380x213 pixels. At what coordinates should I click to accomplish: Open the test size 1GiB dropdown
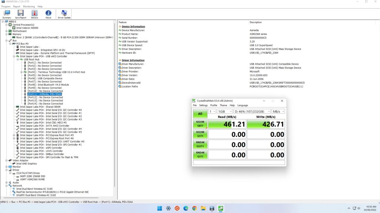click(224, 111)
